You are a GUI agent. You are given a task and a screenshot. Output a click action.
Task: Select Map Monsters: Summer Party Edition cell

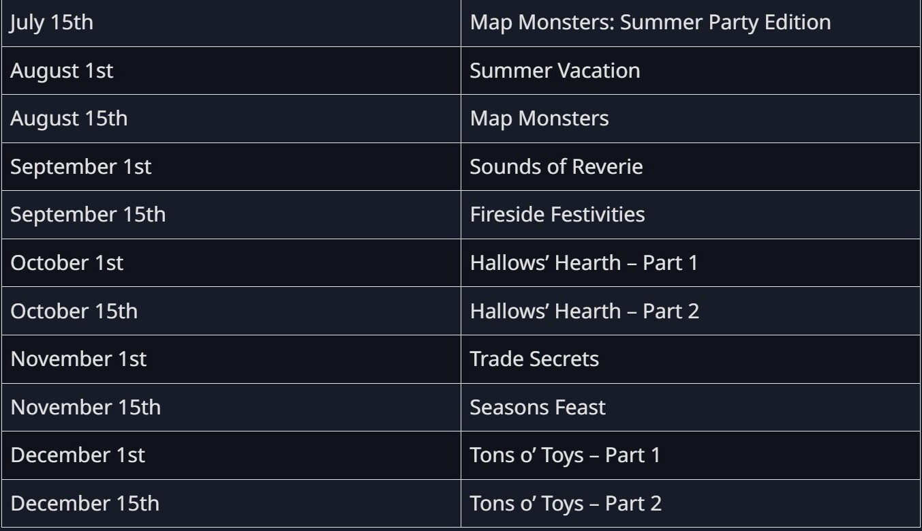click(650, 22)
